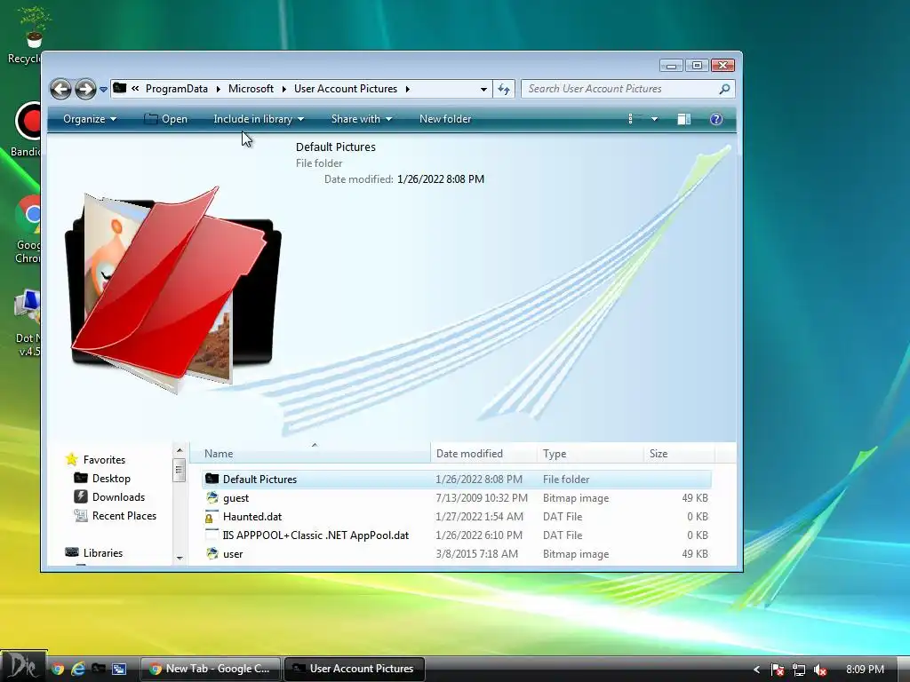Image resolution: width=910 pixels, height=682 pixels.
Task: Expand arrow after User Account Pictures breadcrumb
Action: click(x=407, y=89)
